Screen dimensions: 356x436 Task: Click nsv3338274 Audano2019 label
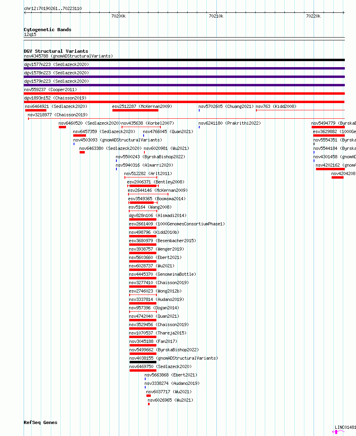click(172, 383)
